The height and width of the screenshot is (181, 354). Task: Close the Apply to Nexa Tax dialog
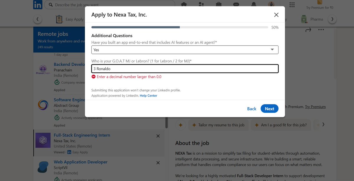pyautogui.click(x=276, y=15)
